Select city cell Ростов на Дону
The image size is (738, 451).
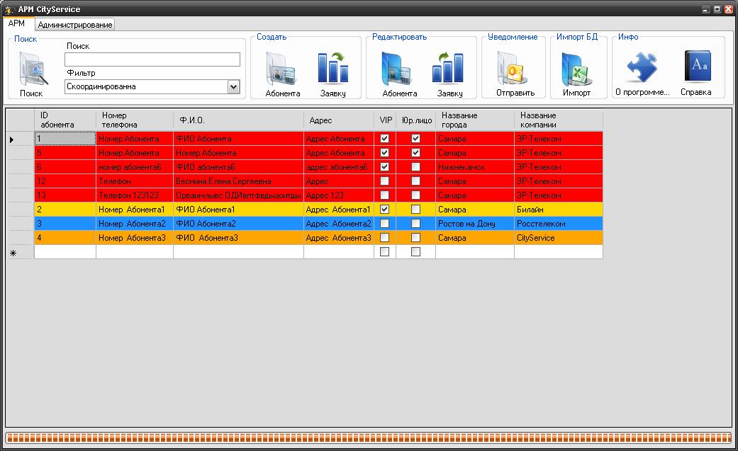click(x=475, y=224)
